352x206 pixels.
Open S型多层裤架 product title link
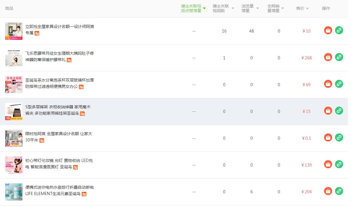coord(58,107)
